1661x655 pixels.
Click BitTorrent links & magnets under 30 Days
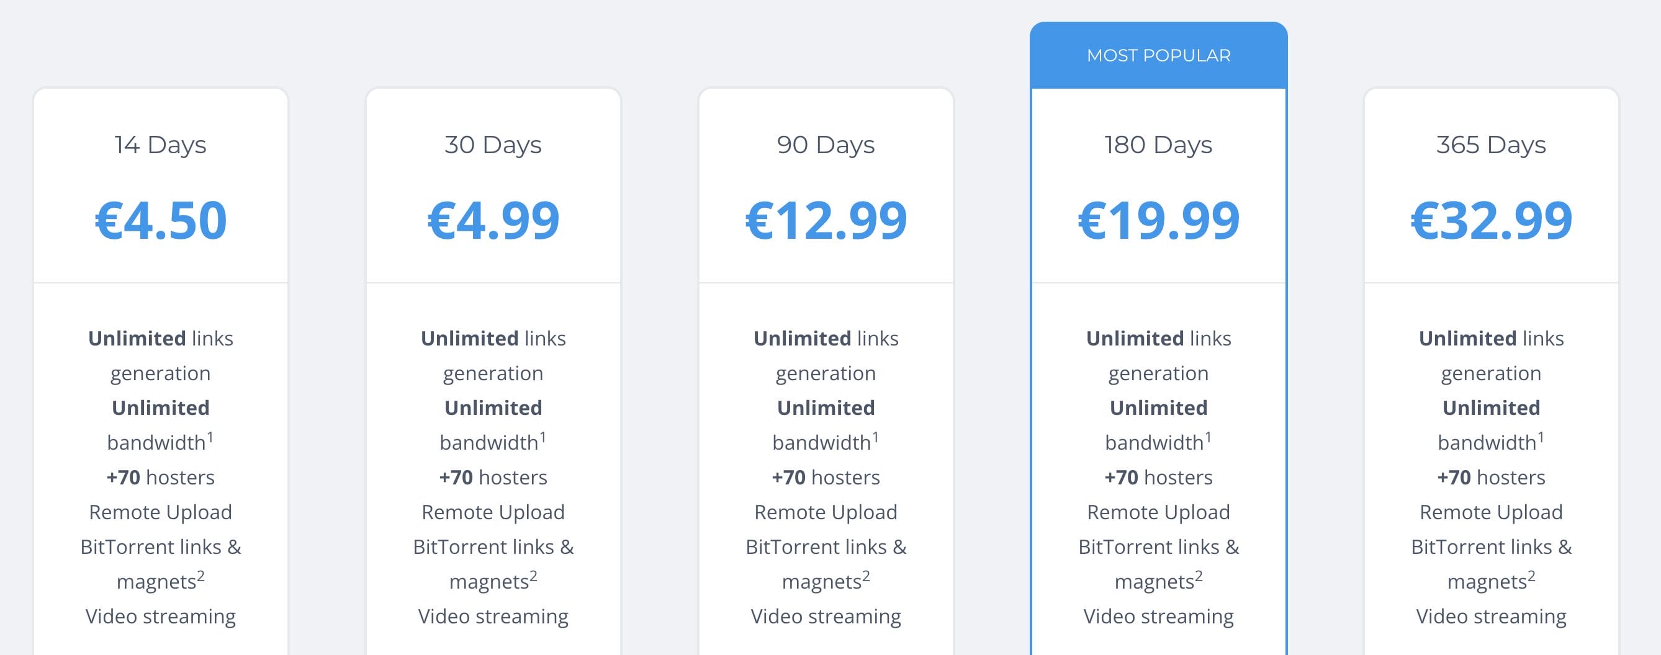point(493,564)
